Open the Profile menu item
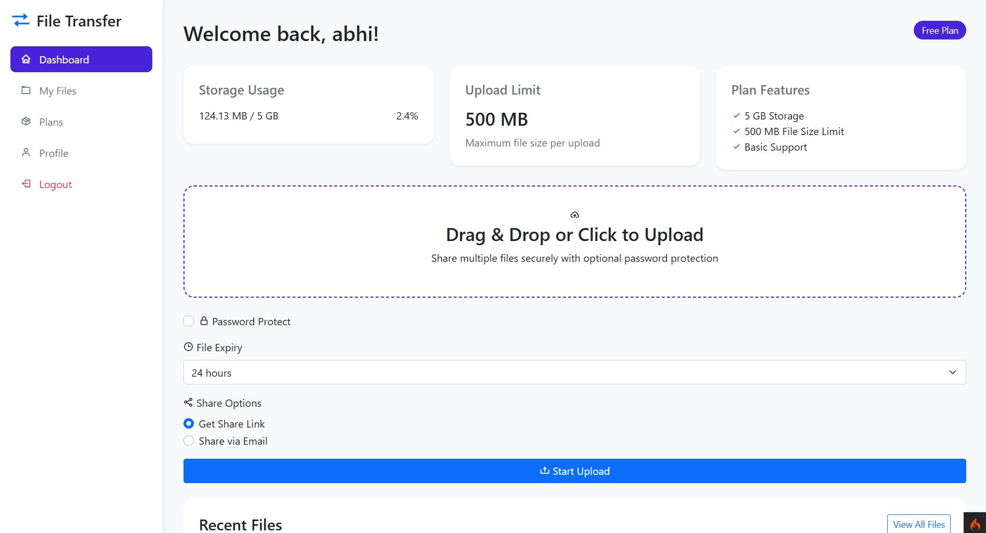Screen dimensions: 986x533 [x=54, y=153]
